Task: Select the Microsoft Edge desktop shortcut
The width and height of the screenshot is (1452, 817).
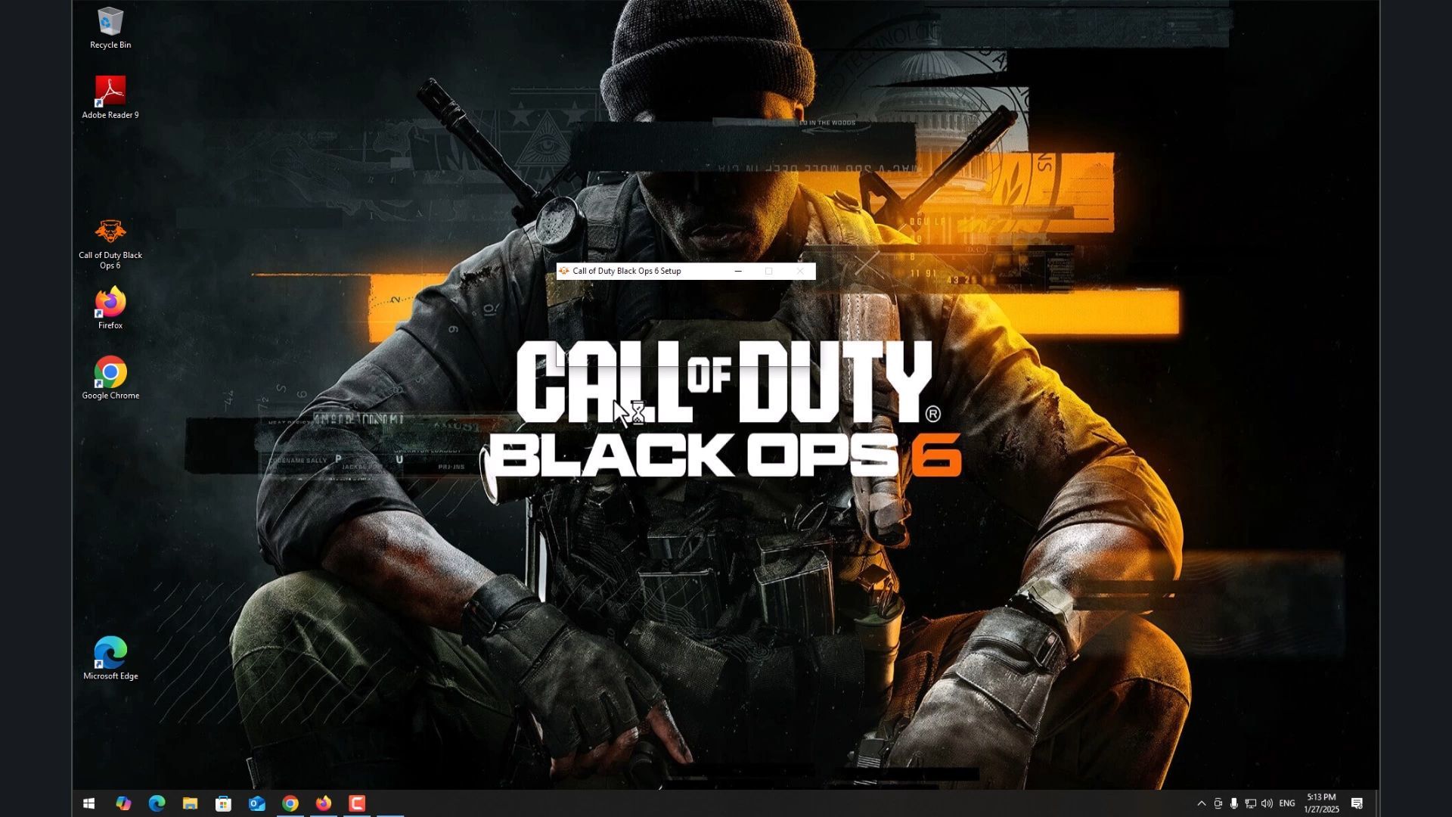Action: 110,659
